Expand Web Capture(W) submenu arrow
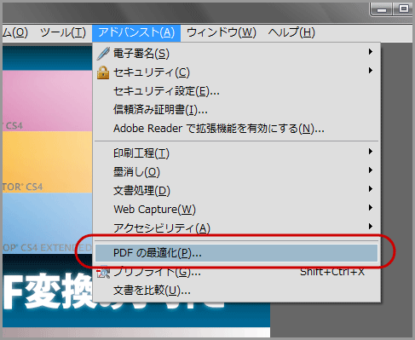 click(x=371, y=208)
